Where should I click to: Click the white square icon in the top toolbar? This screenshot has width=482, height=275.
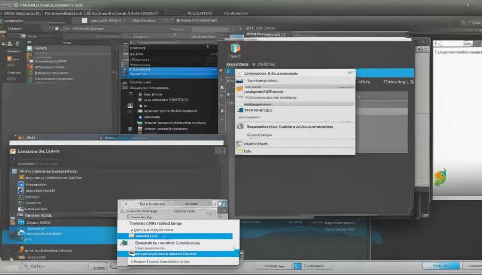click(85, 20)
